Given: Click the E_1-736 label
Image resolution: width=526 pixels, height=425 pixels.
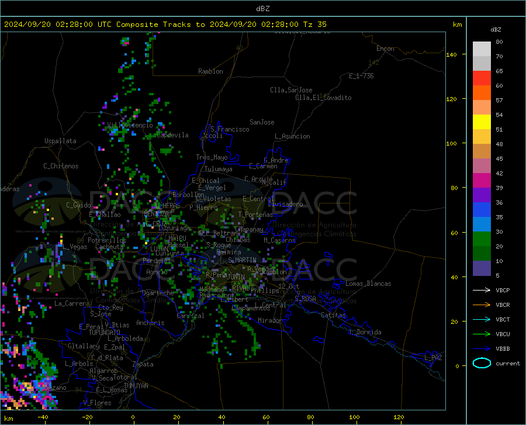Looking at the screenshot, I should pyautogui.click(x=361, y=76).
